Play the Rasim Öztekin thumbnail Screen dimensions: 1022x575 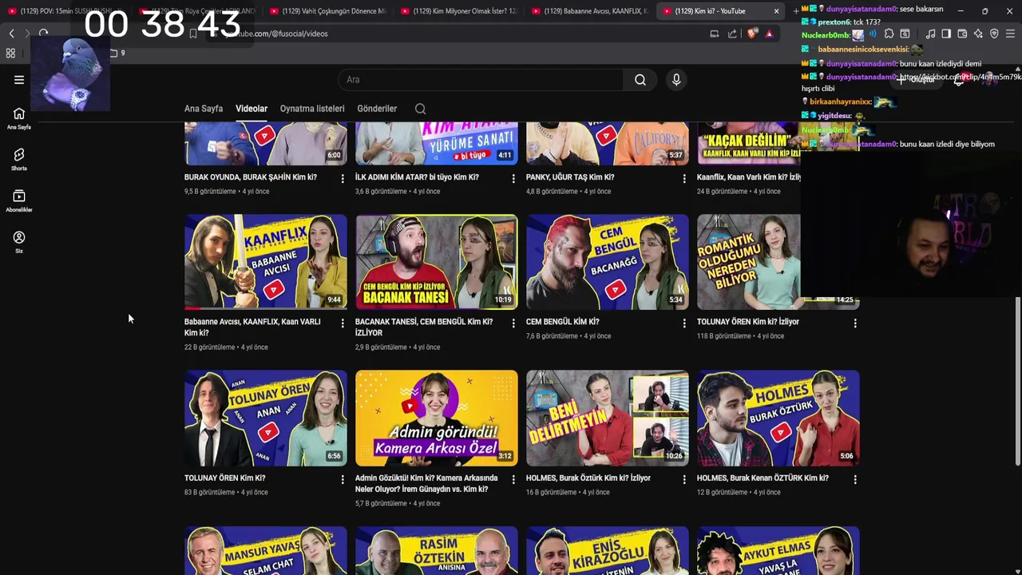tap(437, 551)
